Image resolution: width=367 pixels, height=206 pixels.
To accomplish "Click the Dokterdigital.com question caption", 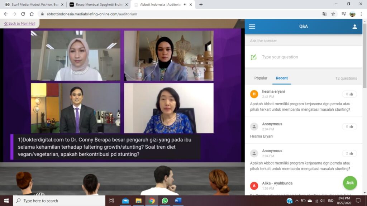I will tap(105, 147).
